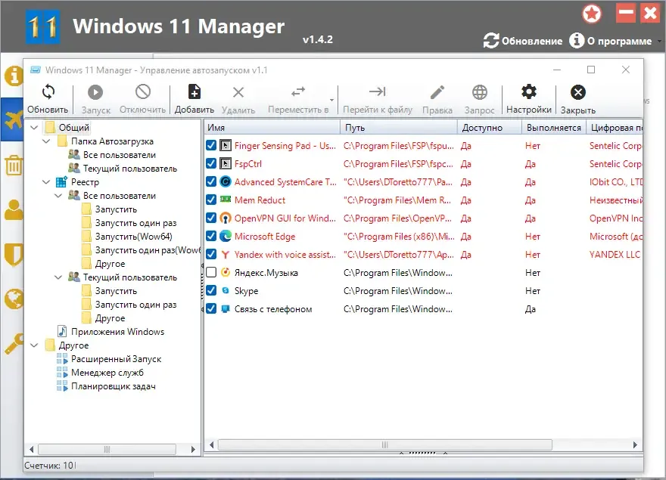Sort by the Доступно column header
This screenshot has width=666, height=480.
[x=490, y=127]
